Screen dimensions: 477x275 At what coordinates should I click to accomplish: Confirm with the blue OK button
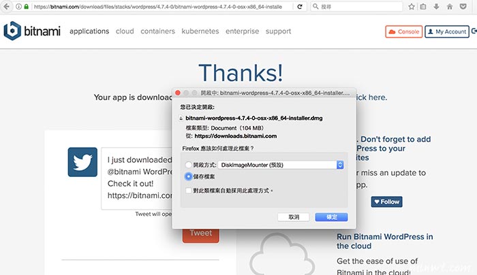click(331, 217)
